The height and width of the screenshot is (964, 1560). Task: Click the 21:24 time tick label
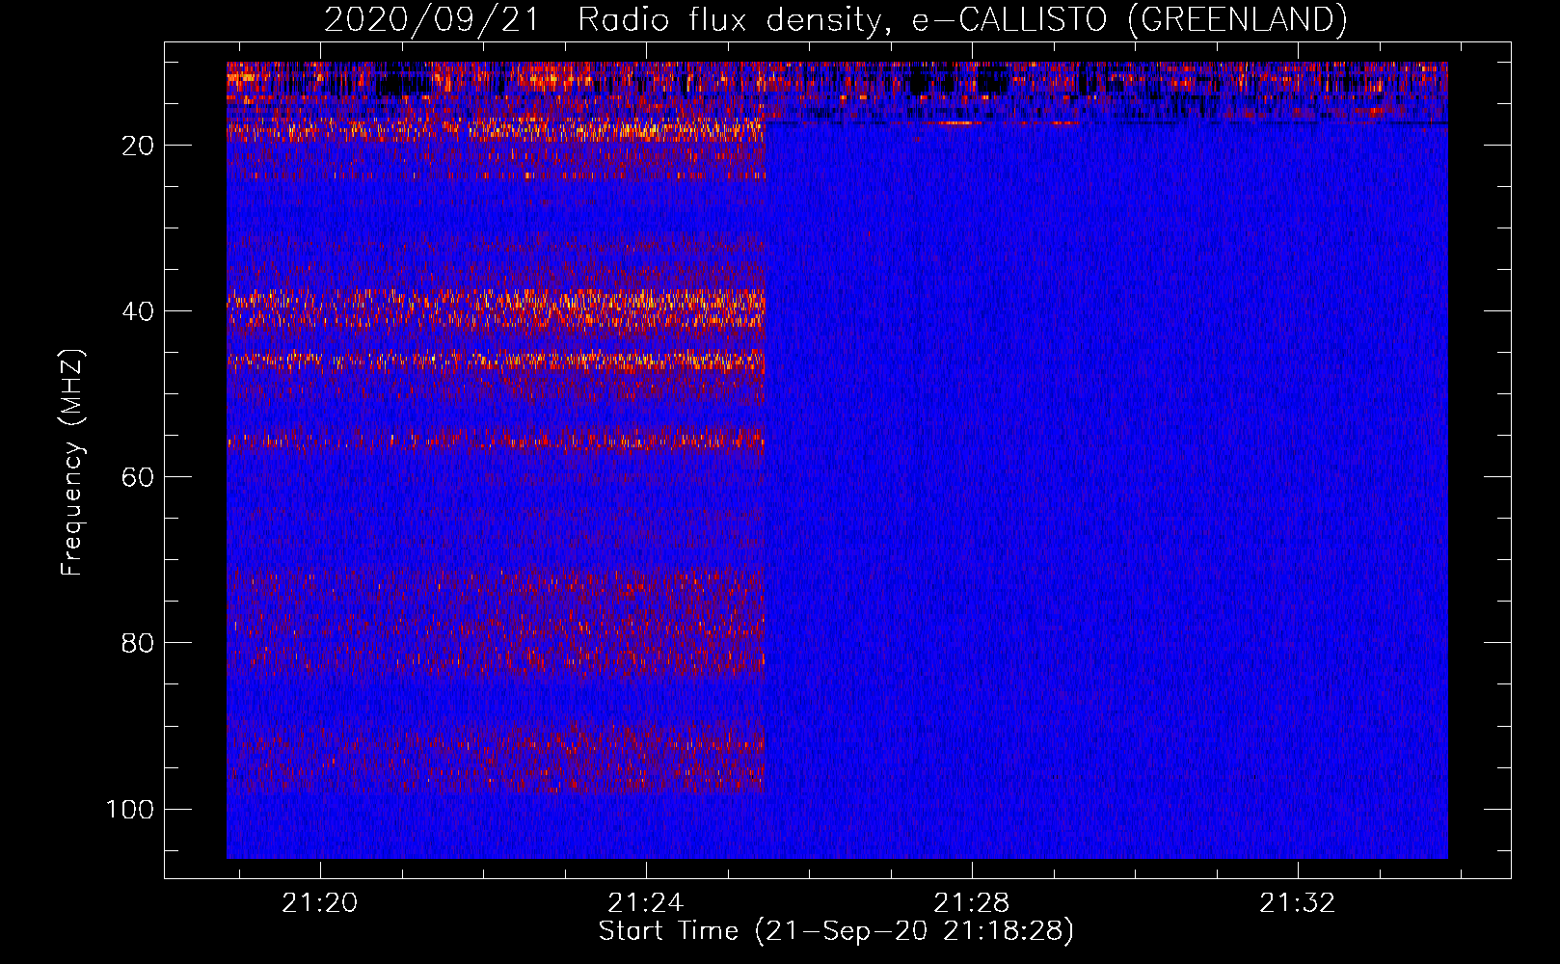point(646,902)
